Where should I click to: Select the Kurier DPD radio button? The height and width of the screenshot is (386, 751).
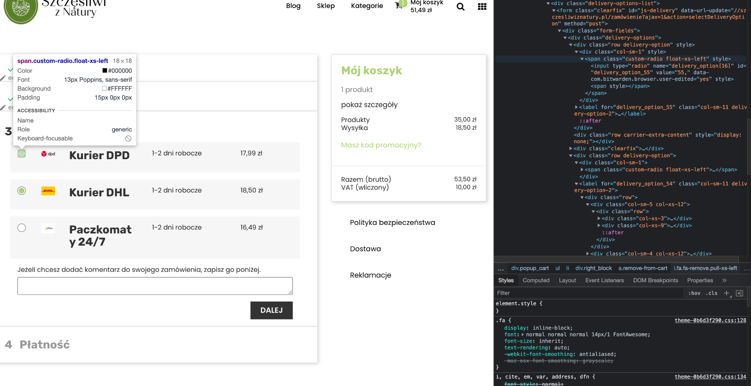tap(22, 154)
